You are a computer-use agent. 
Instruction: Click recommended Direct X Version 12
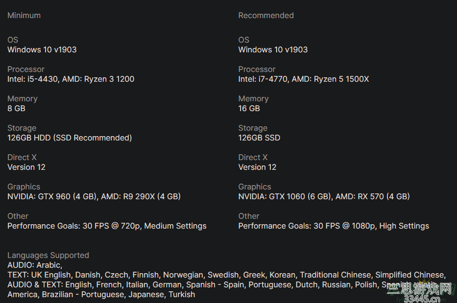pyautogui.click(x=257, y=167)
